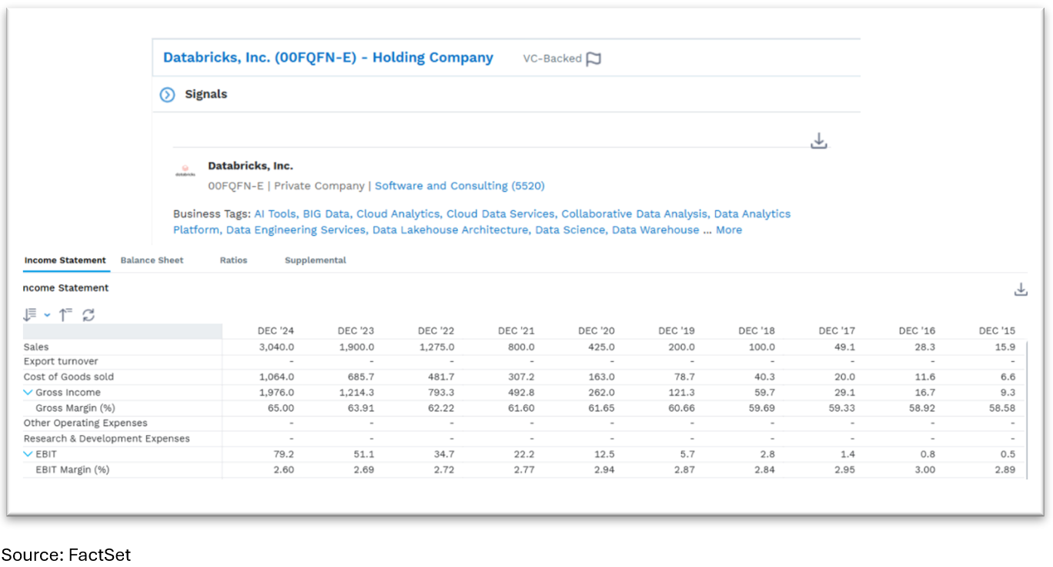Click the Gross Margin value 58.58
1053x567 pixels.
click(1002, 408)
